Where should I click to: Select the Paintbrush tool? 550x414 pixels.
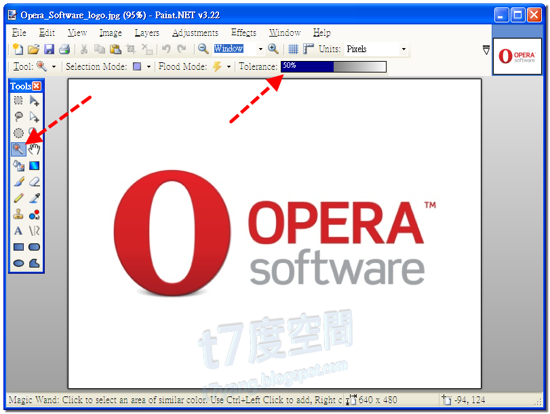tap(18, 182)
